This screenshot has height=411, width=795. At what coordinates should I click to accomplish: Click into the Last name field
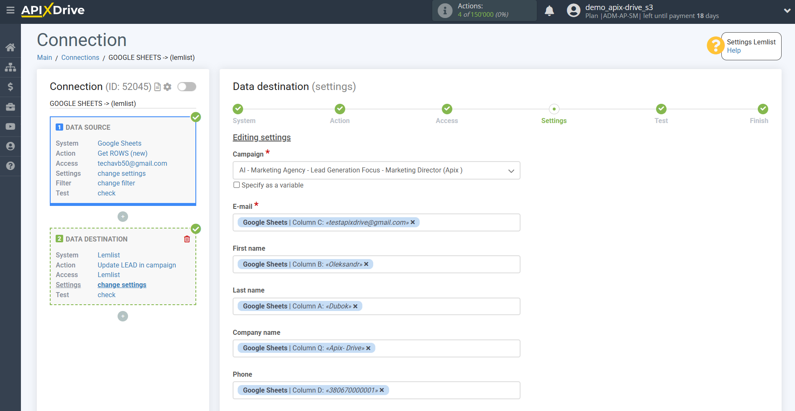[377, 306]
